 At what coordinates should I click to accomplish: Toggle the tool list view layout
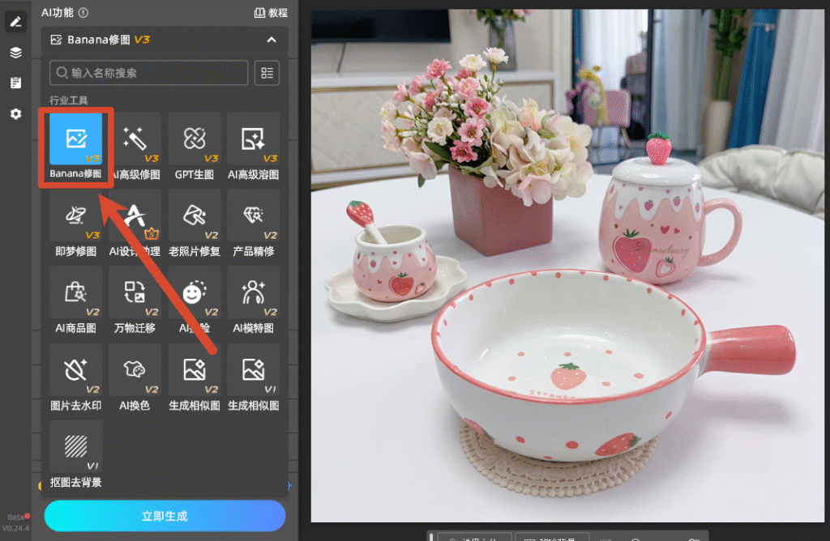[267, 73]
